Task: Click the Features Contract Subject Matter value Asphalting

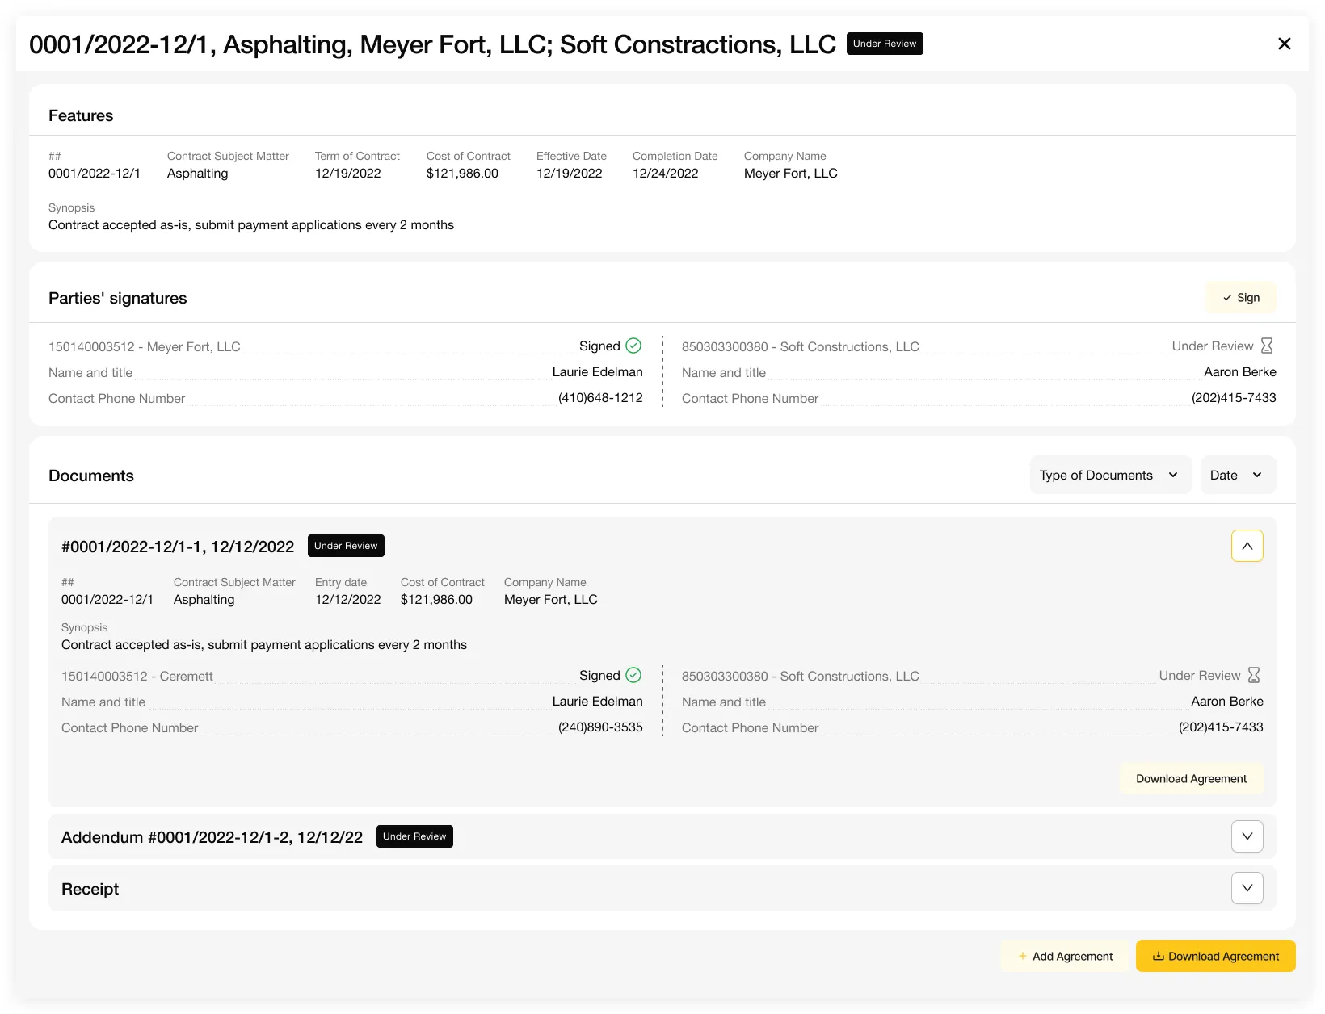Action: pyautogui.click(x=198, y=174)
